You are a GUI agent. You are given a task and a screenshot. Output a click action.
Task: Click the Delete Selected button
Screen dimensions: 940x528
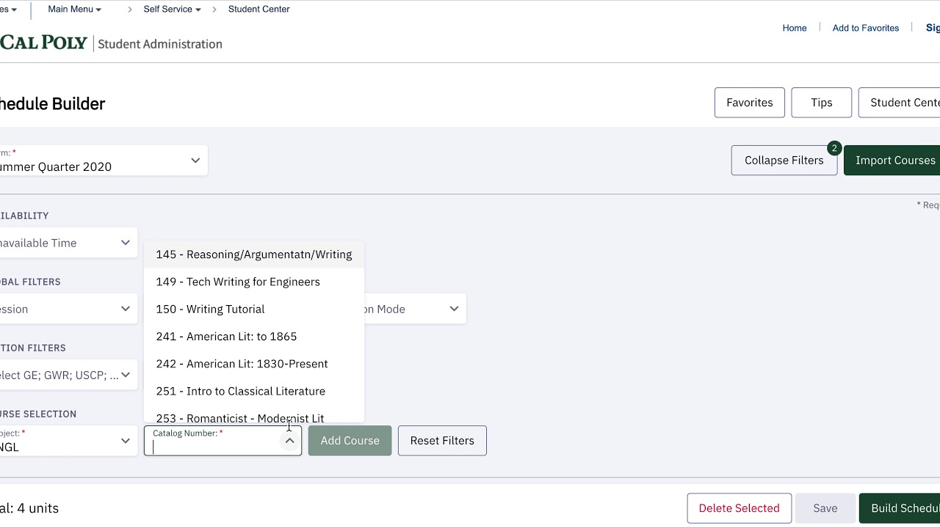739,508
